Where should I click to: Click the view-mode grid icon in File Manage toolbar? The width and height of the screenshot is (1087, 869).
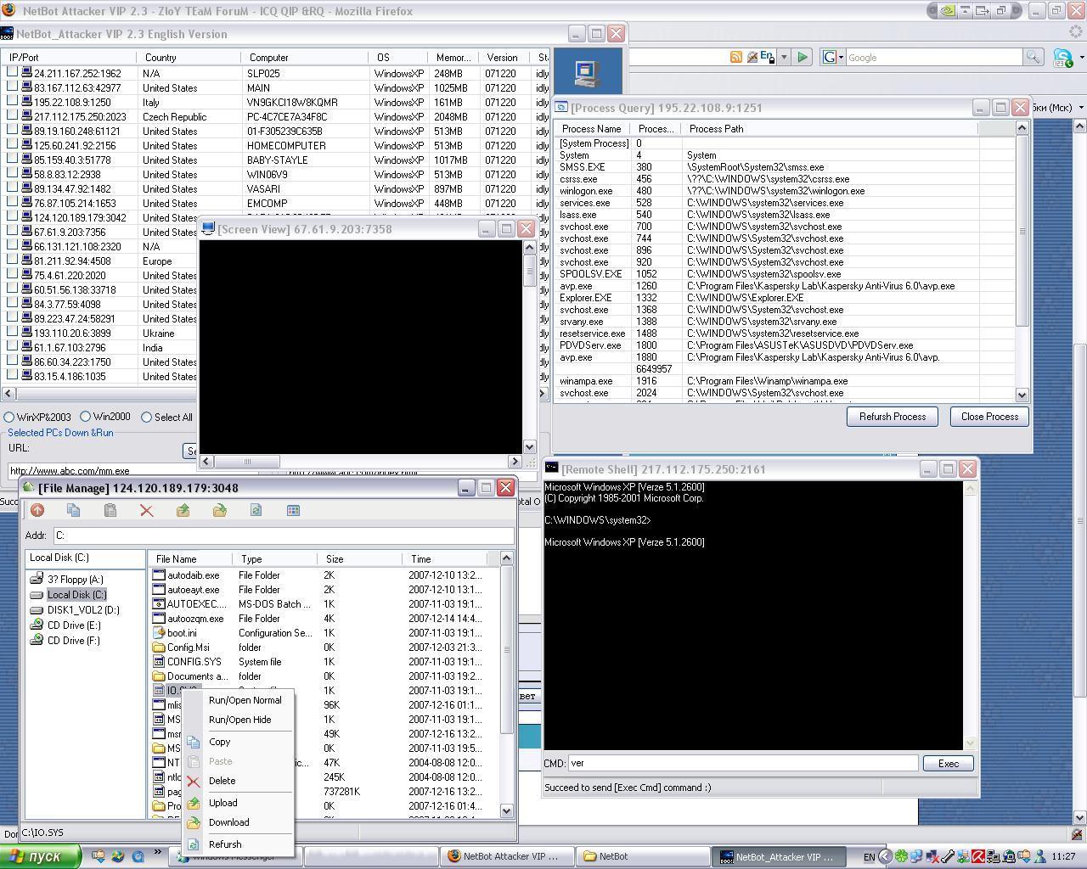click(293, 510)
